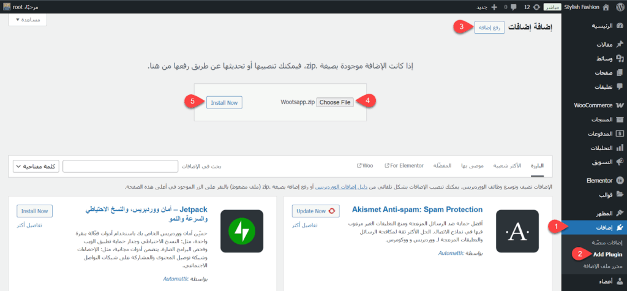Switch to the المفضّلة favorites tab

tap(443, 165)
